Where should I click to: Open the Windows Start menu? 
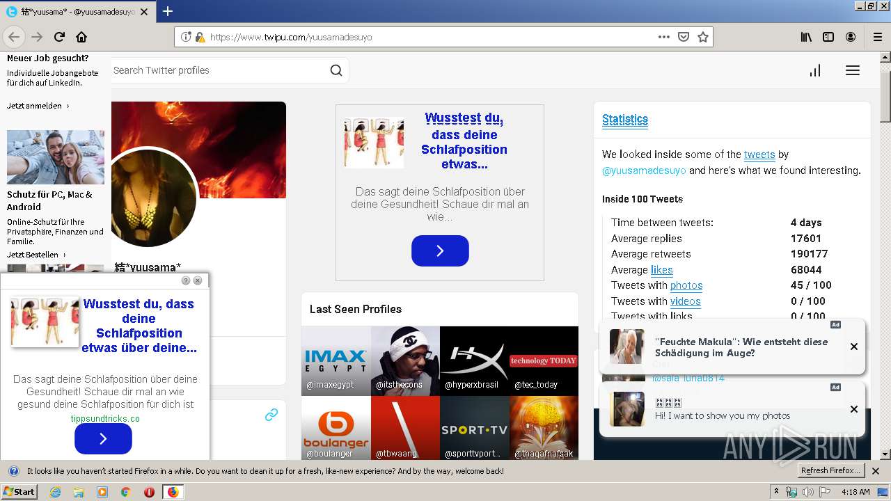[19, 491]
